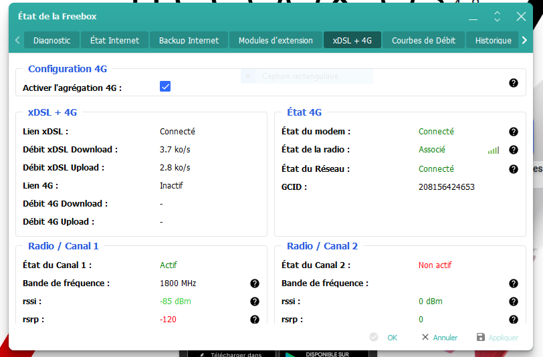
Task: Click the Associé radio status
Action: coord(432,150)
